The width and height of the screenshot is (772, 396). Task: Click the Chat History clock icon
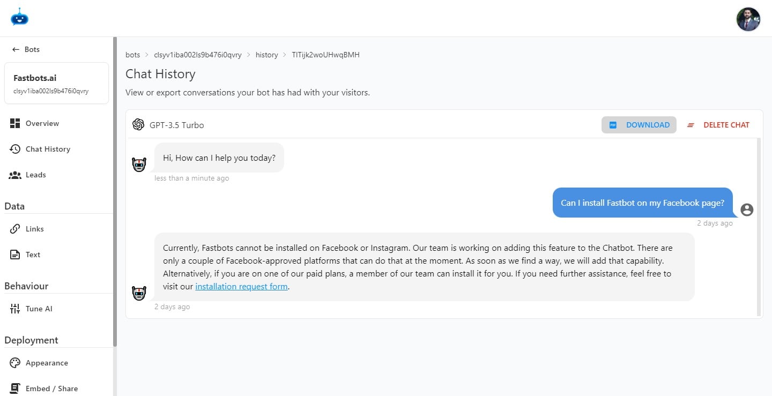(x=15, y=149)
